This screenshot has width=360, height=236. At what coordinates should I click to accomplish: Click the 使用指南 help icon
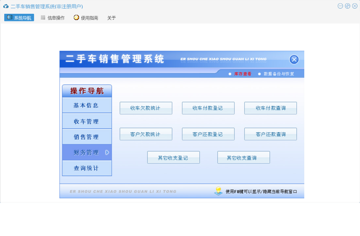point(76,17)
